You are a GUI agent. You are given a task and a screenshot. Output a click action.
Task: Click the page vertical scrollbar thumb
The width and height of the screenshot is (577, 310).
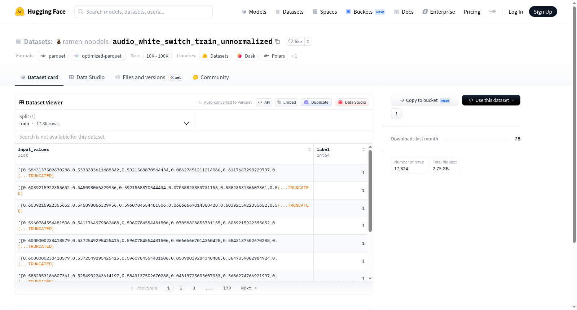click(574, 124)
